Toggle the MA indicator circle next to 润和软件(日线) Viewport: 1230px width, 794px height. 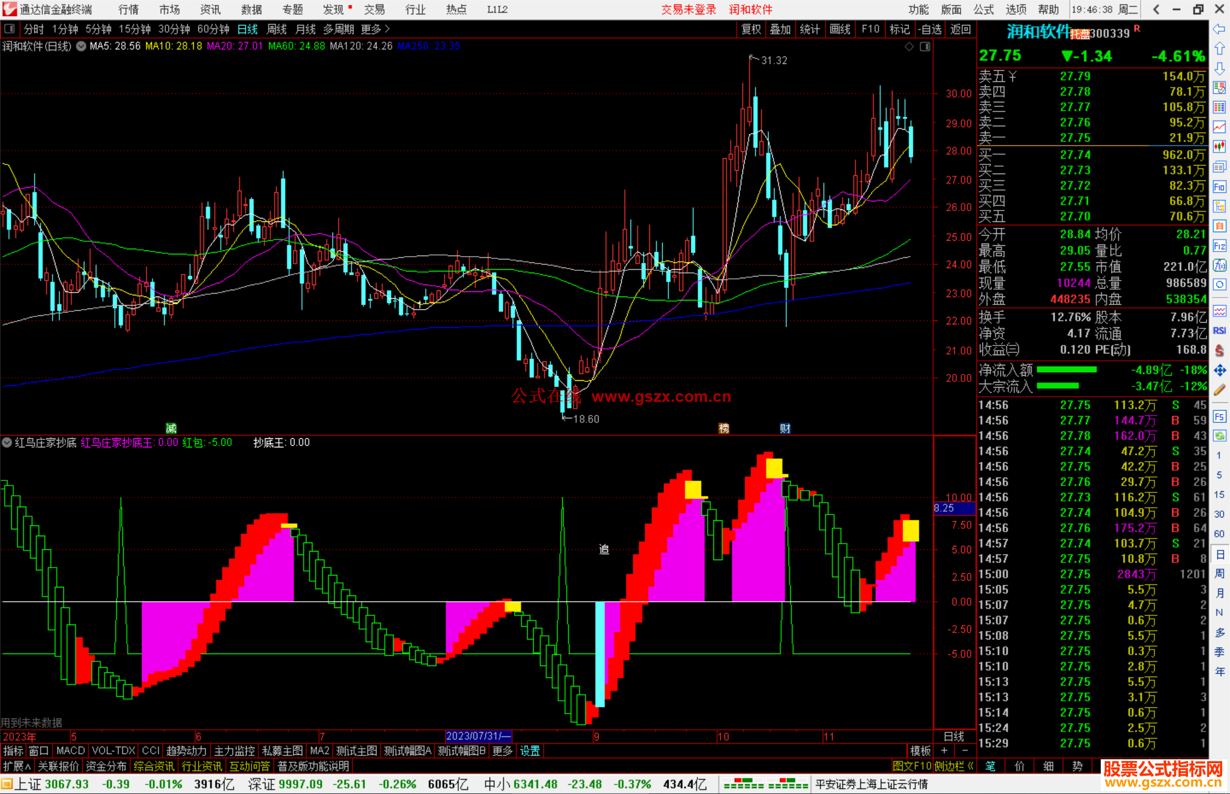(81, 46)
